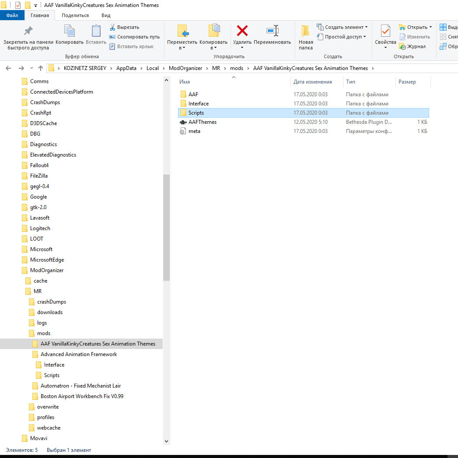Click the Cut (Вырезать) scissors icon
This screenshot has height=458, width=458.
[112, 27]
